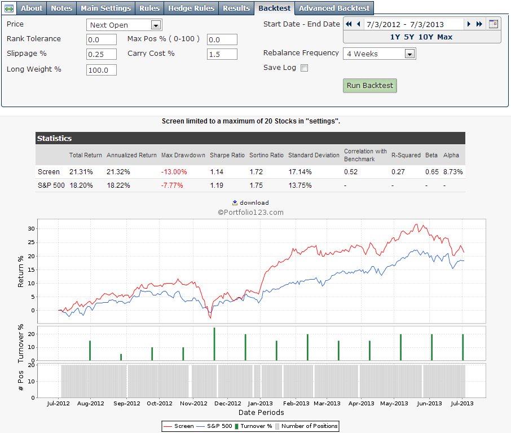Skip to latest date with double-right arrows
Image resolution: width=511 pixels, height=433 pixels.
click(478, 24)
